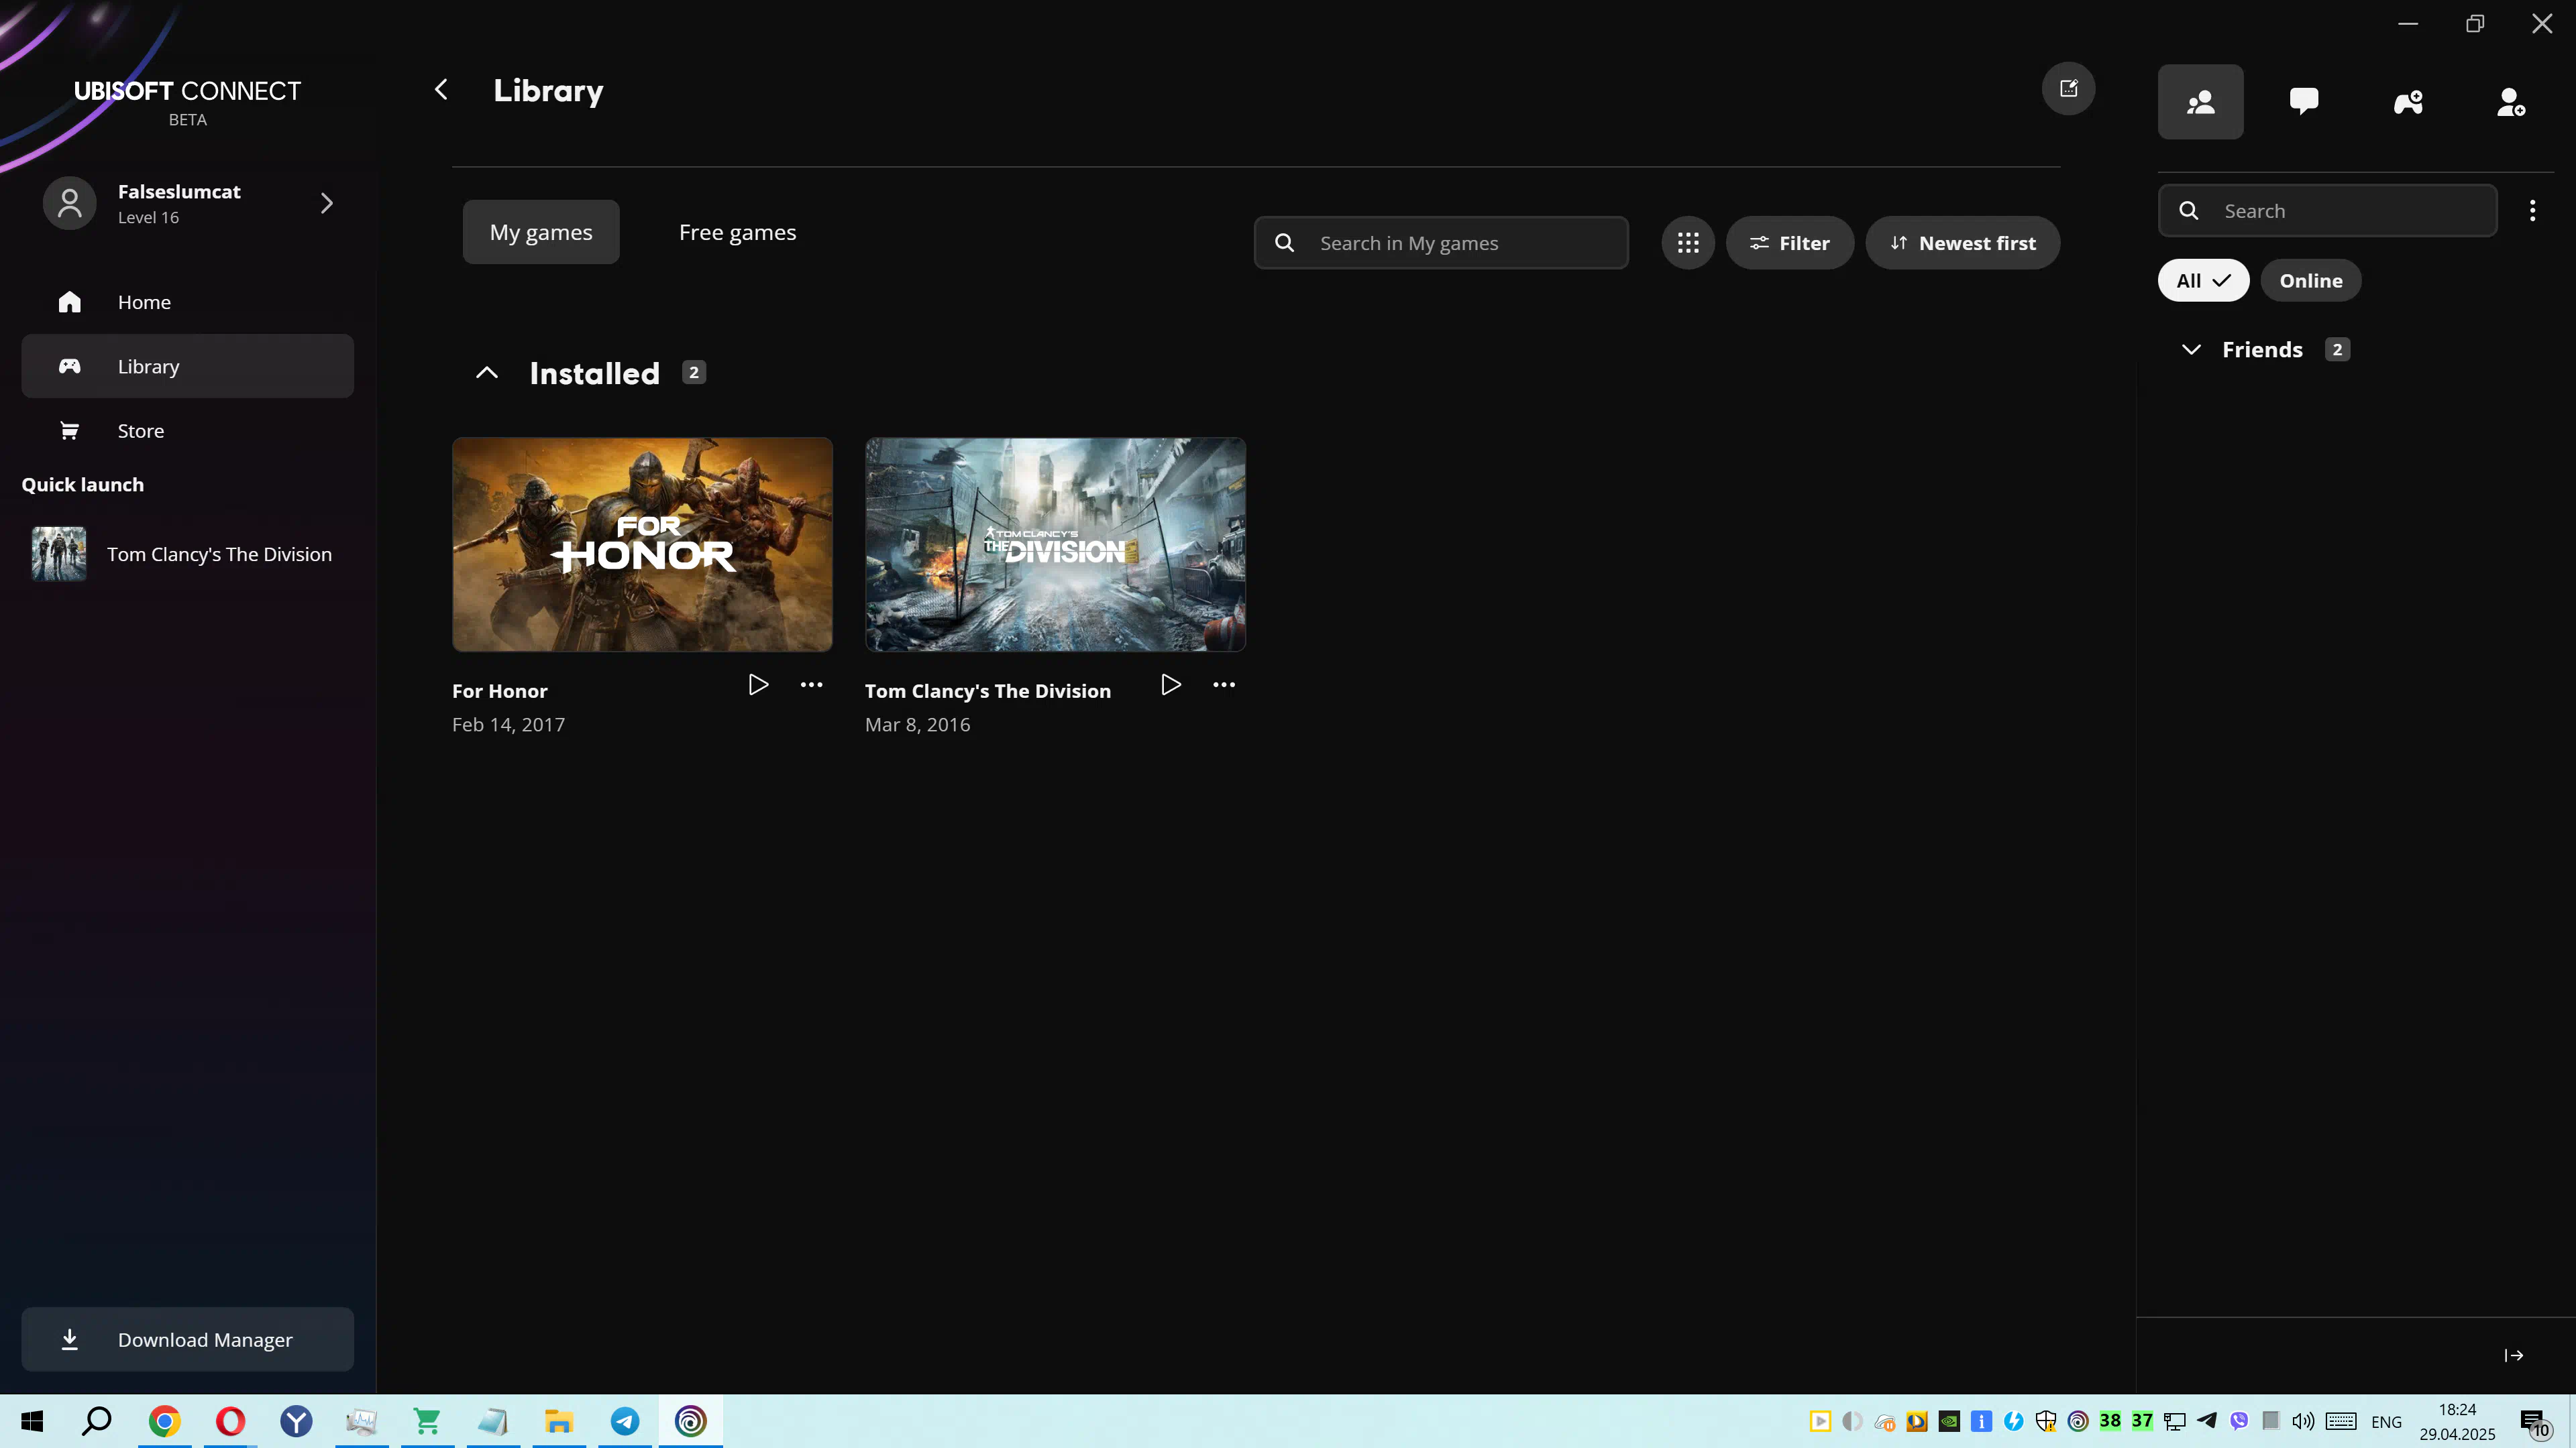The height and width of the screenshot is (1448, 2576).
Task: Open the Download Manager
Action: click(x=187, y=1339)
